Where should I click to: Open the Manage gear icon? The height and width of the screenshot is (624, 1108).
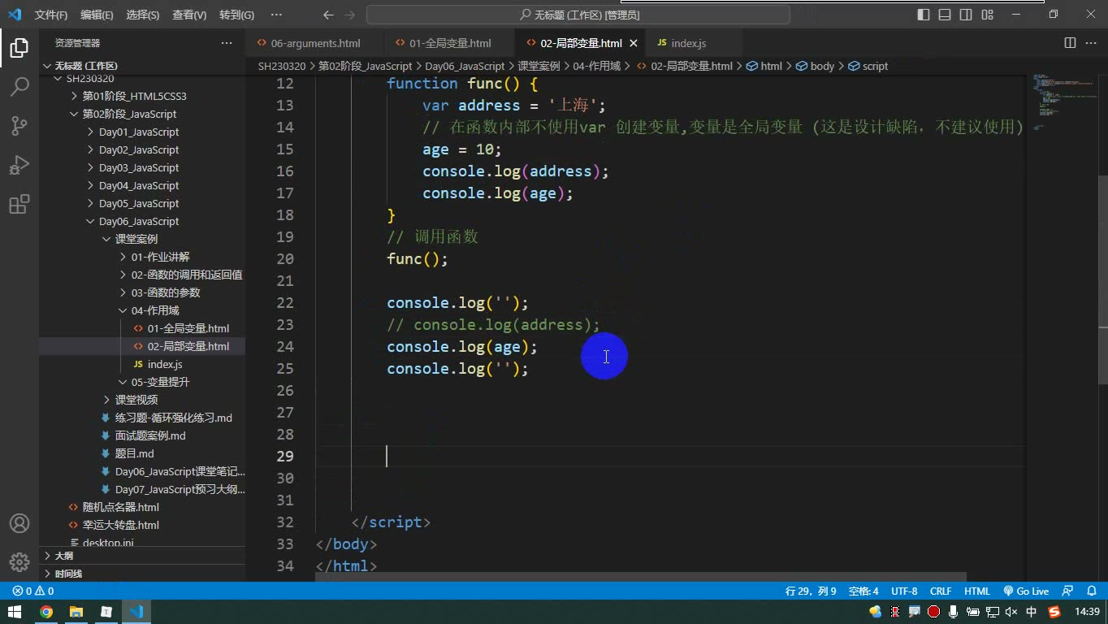tap(19, 561)
